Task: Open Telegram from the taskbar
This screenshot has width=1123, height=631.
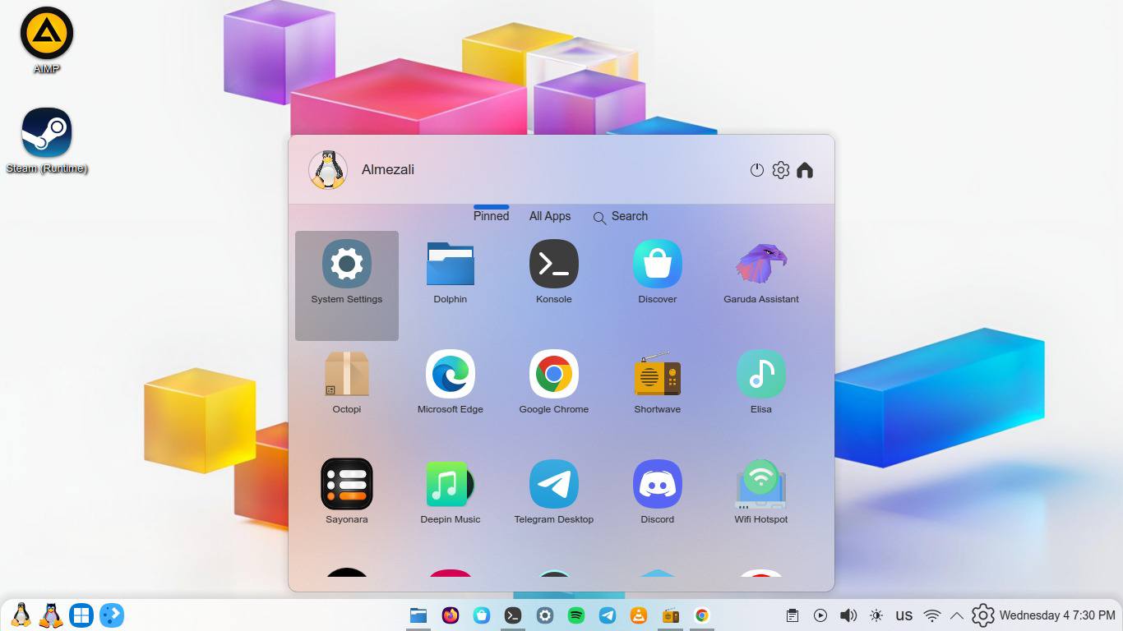Action: point(608,615)
